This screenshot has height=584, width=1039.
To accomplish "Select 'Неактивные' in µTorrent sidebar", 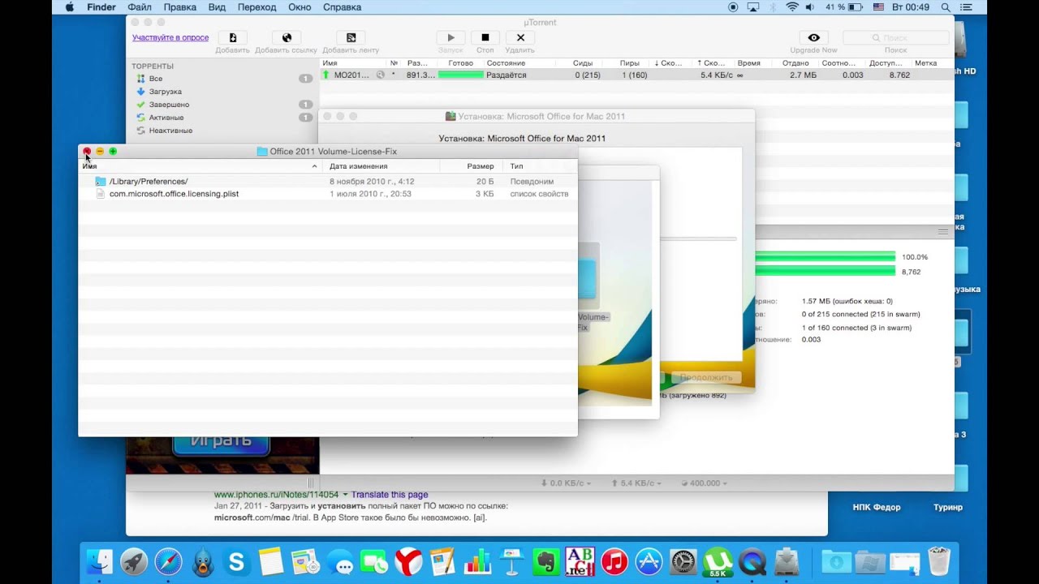I will [170, 131].
